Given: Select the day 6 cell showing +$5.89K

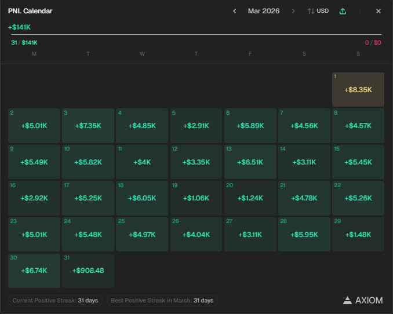Looking at the screenshot, I should click(x=250, y=126).
